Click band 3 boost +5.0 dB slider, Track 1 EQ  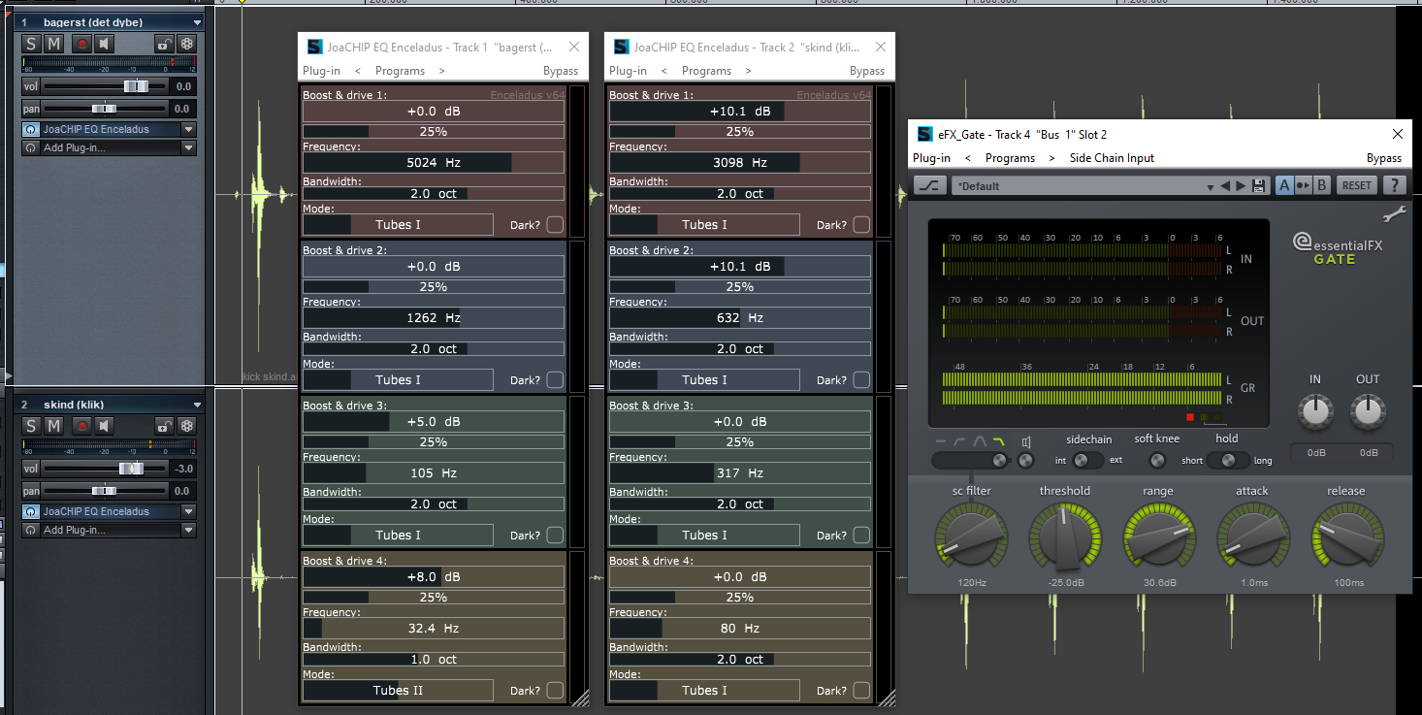pos(433,422)
